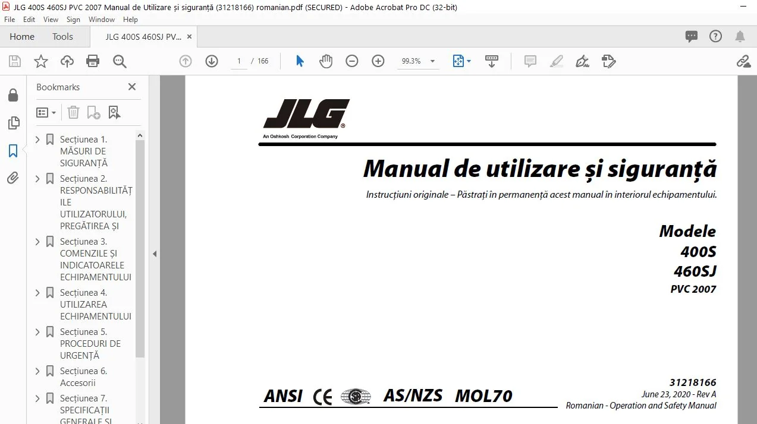
Task: Open the bookmarks options dropdown menu
Action: 46,112
